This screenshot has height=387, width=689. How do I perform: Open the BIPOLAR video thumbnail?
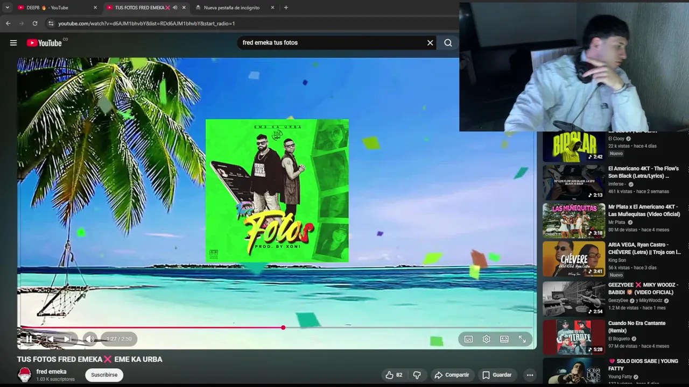574,146
